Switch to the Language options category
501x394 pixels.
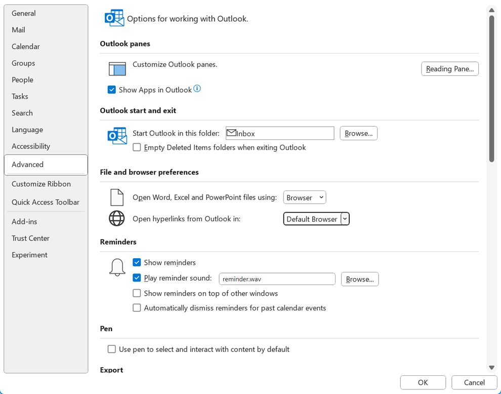click(x=46, y=130)
